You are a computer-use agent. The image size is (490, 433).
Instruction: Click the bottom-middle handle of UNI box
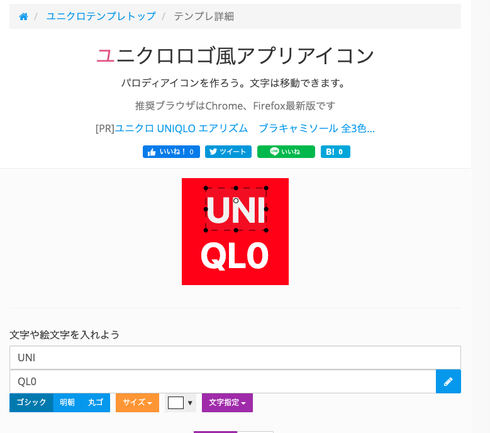tap(236, 230)
